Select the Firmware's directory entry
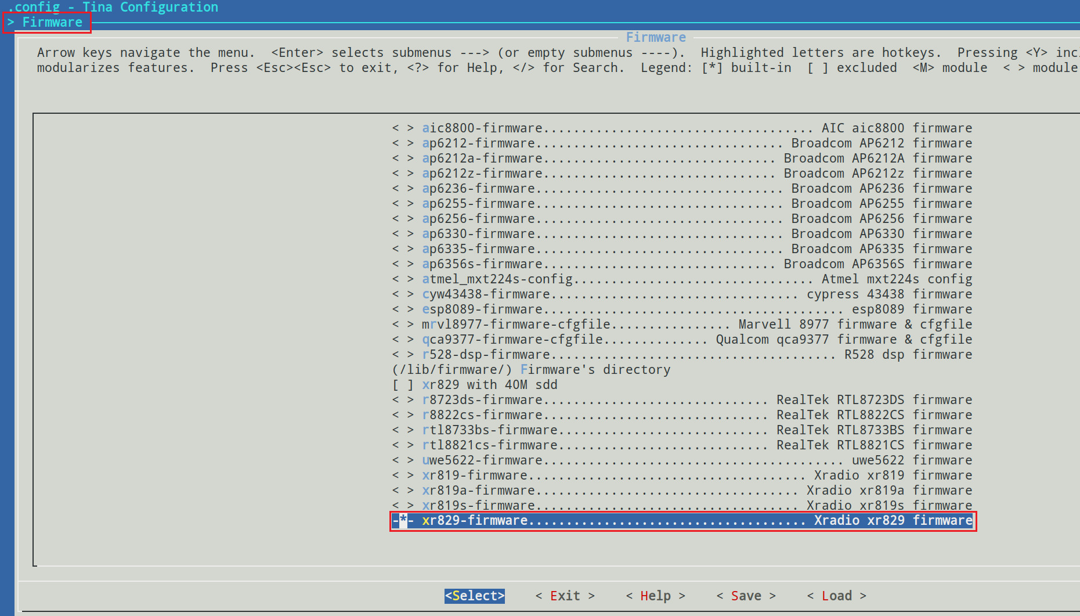 pos(532,370)
